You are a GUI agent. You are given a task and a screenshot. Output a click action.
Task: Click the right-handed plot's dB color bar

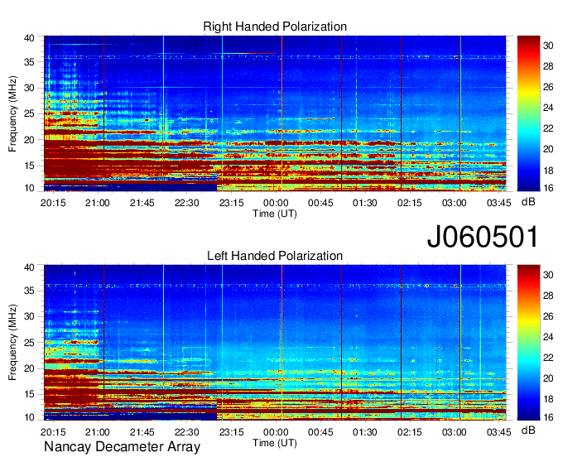(528, 113)
